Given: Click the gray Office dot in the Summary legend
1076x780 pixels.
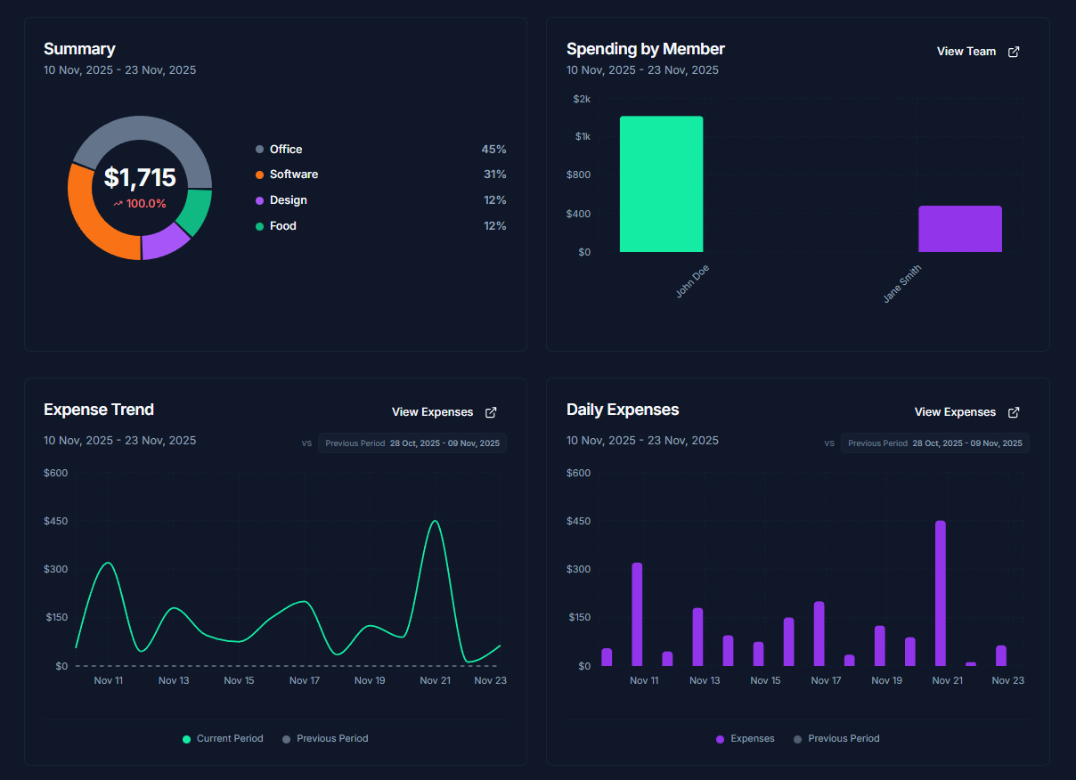Looking at the screenshot, I should 259,149.
